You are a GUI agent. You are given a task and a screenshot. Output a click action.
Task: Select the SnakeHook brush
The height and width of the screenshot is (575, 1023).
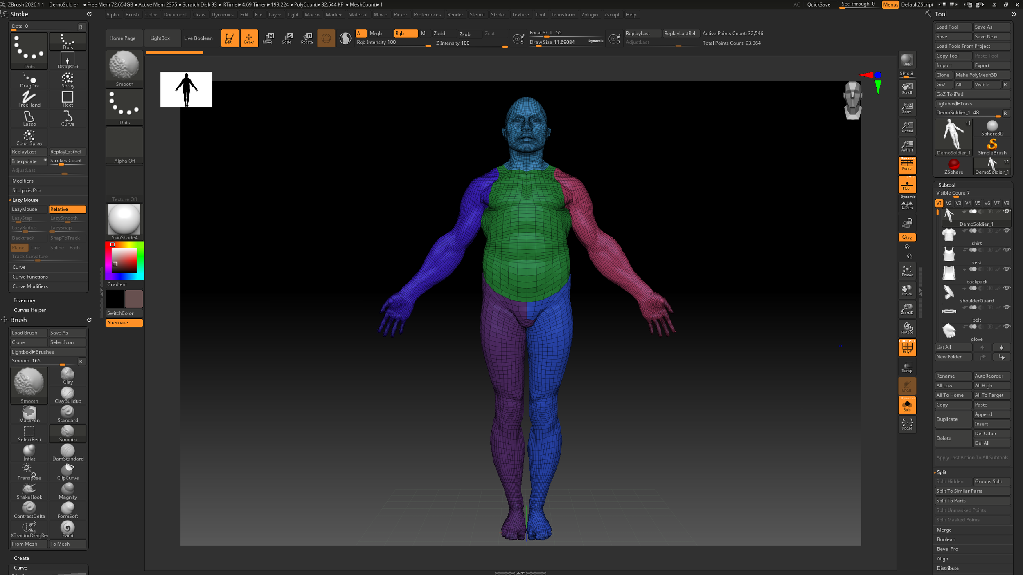tap(29, 491)
